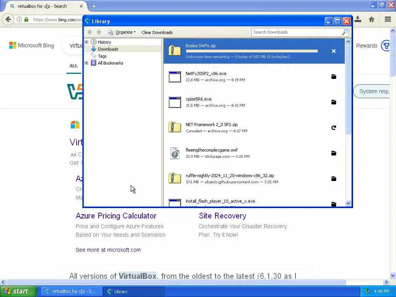Select the ALL tab on Bing
The height and width of the screenshot is (297, 396).
[73, 66]
